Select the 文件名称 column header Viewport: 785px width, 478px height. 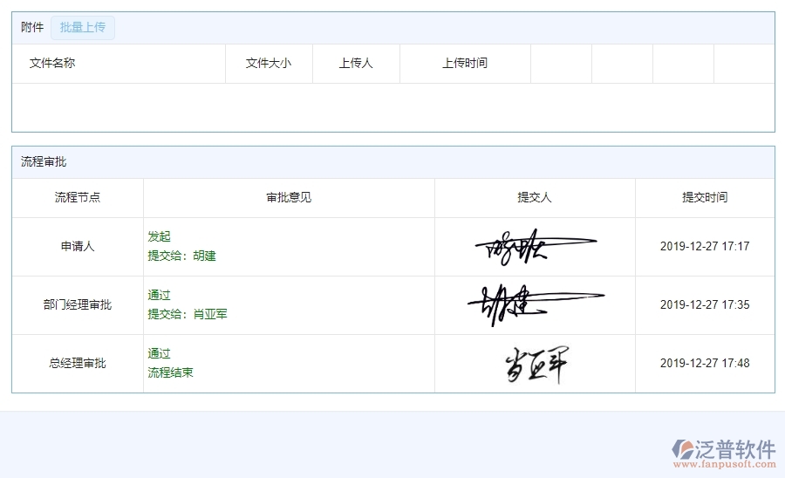[52, 64]
